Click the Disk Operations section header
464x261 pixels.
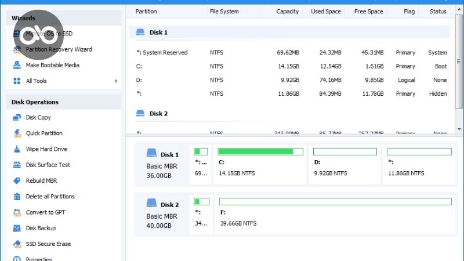(64, 102)
